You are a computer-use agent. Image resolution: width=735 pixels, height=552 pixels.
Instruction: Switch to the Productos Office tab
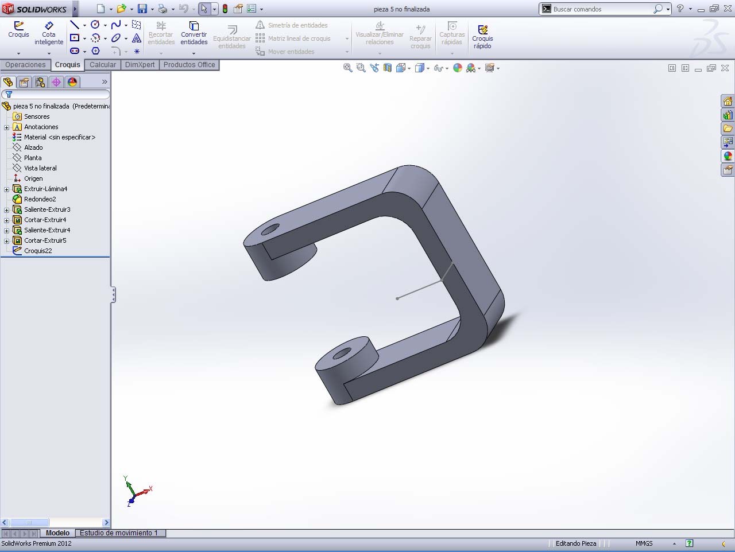pos(189,65)
